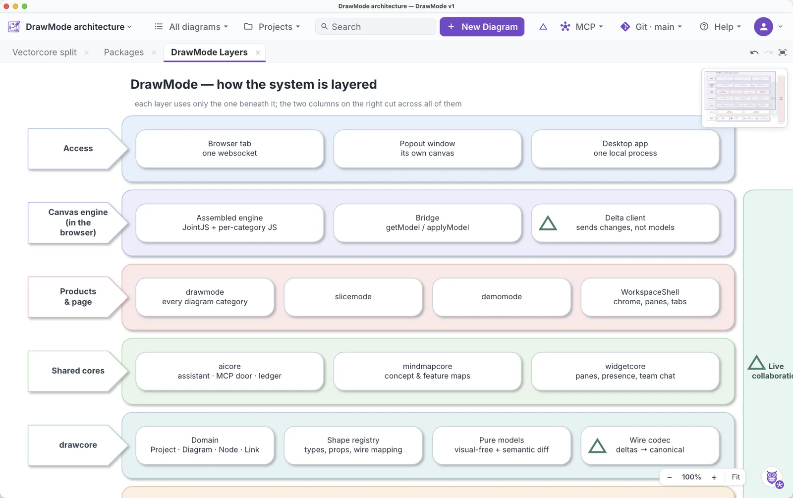Viewport: 793px width, 498px height.
Task: Switch to the Vectorcore split tab
Action: [45, 53]
